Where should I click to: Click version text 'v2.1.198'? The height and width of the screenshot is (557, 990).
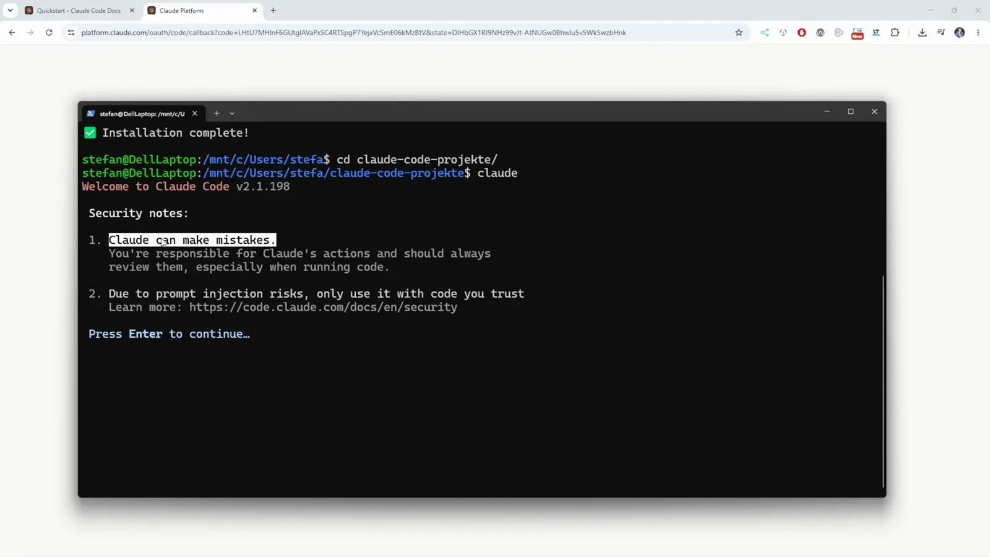click(263, 186)
